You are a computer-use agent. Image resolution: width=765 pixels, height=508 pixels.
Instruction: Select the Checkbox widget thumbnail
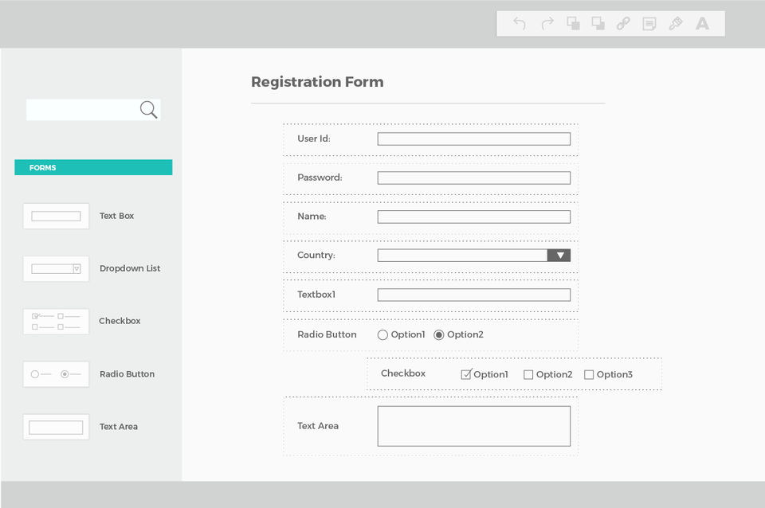[x=56, y=321]
